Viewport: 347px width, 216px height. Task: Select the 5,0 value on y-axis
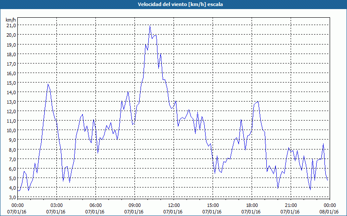[13, 178]
